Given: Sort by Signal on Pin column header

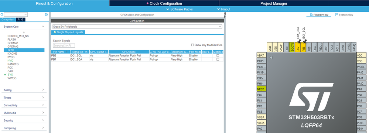Looking at the screenshot, I should click(79, 52).
